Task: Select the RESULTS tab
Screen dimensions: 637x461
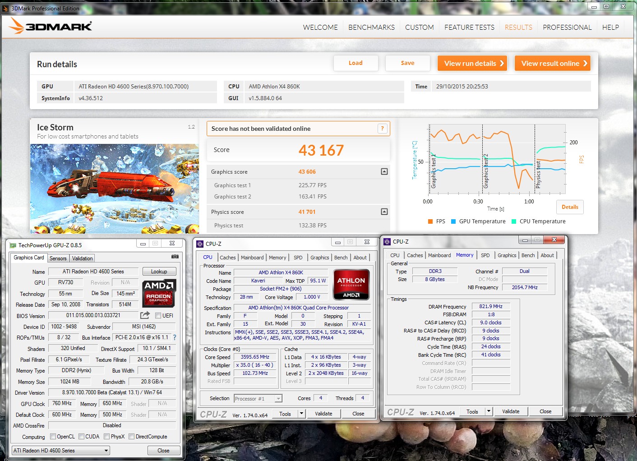Action: click(x=518, y=27)
